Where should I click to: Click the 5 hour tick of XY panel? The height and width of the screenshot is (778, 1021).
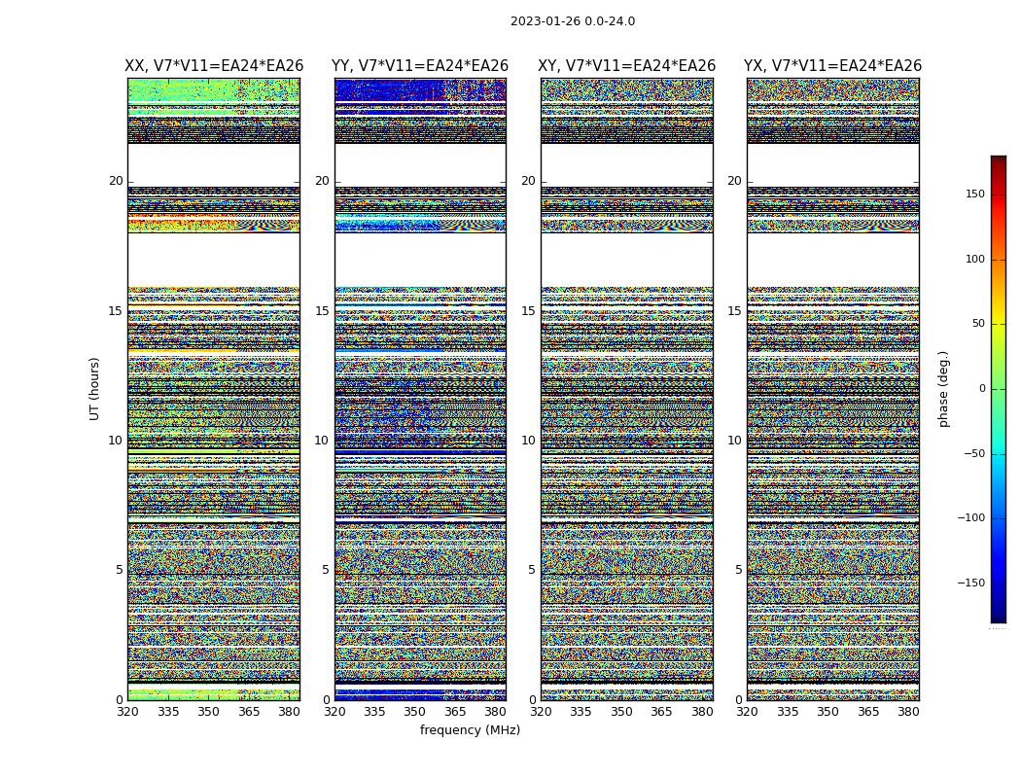point(532,570)
